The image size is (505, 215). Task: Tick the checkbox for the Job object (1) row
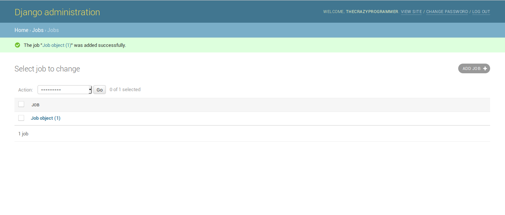[21, 118]
